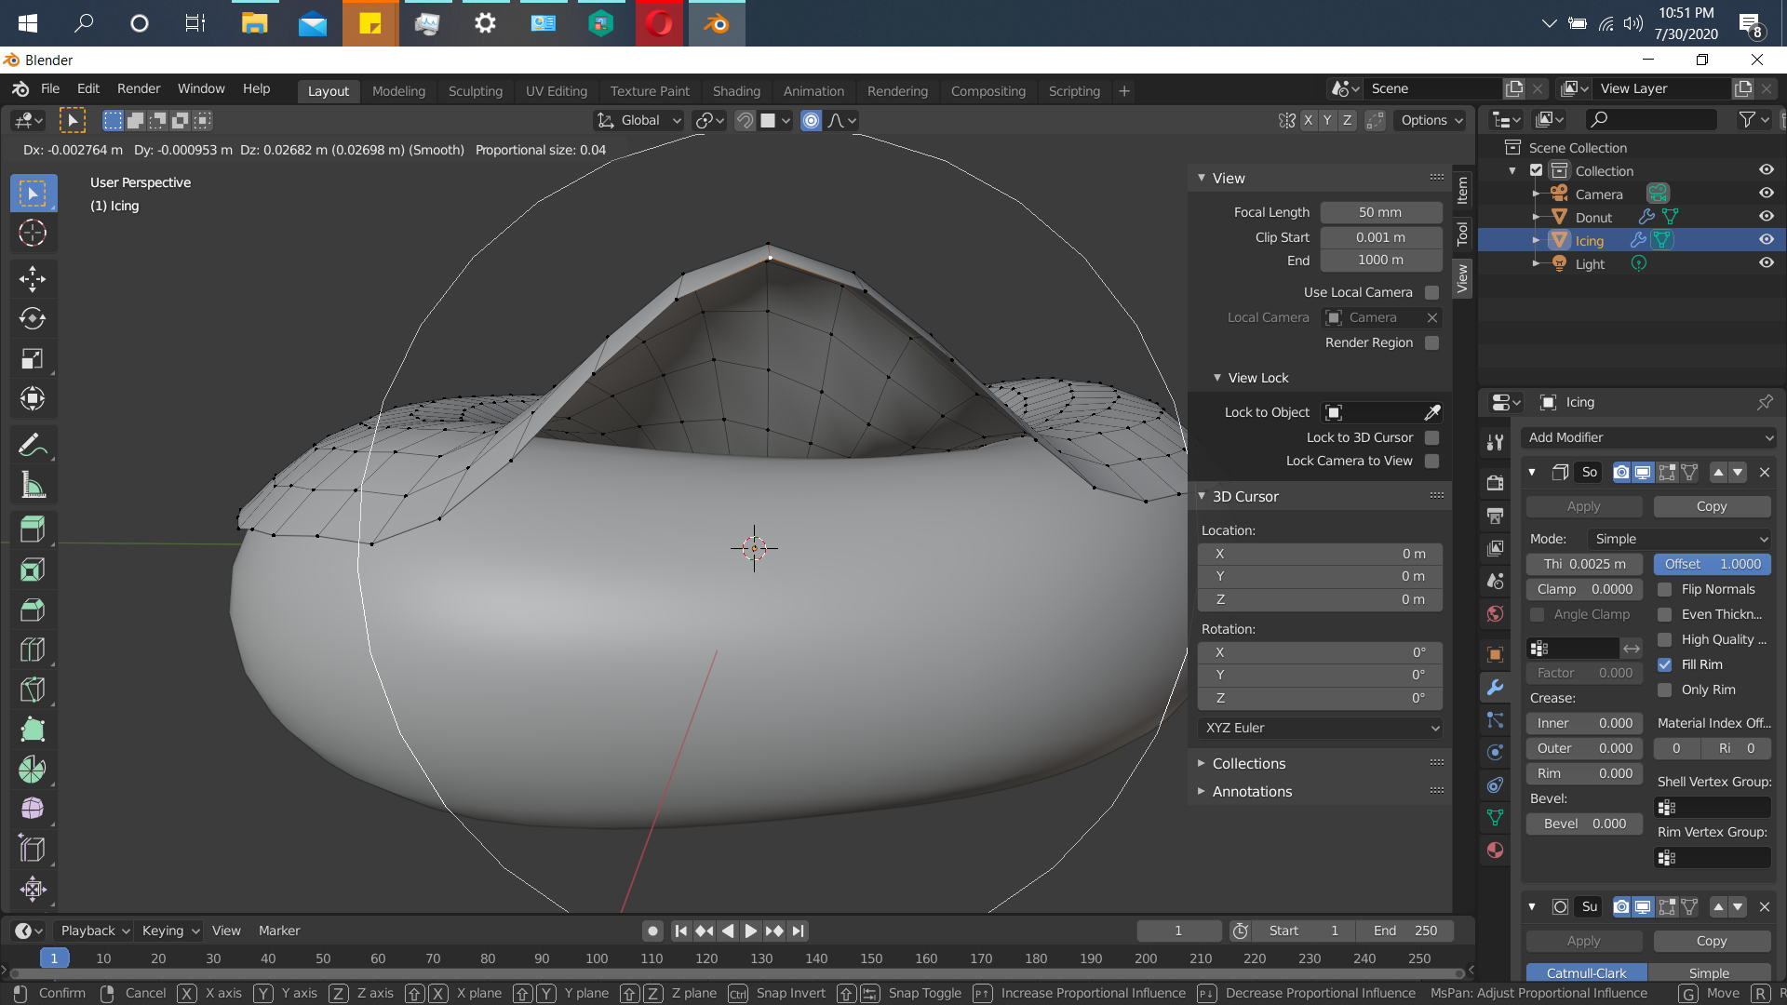Select the Inset Faces tool
Screen dimensions: 1787x1005
pos(33,569)
